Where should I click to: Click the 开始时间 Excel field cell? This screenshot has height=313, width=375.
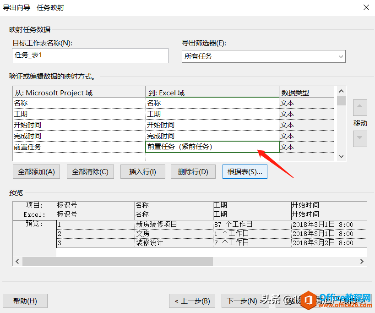click(x=212, y=125)
